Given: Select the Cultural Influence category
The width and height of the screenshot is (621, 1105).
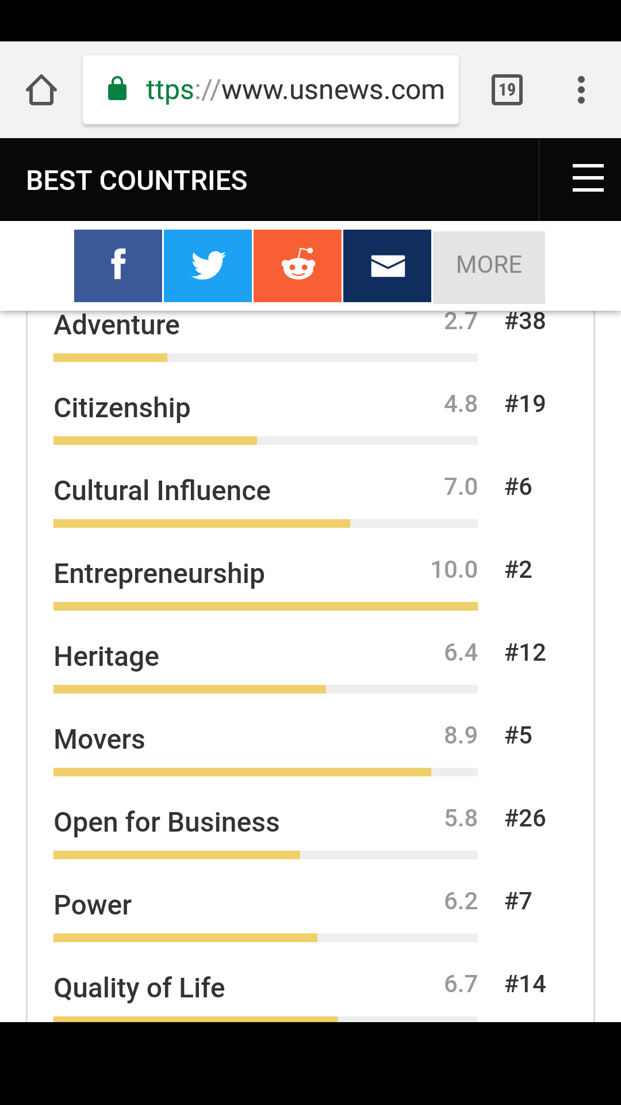Looking at the screenshot, I should point(162,491).
